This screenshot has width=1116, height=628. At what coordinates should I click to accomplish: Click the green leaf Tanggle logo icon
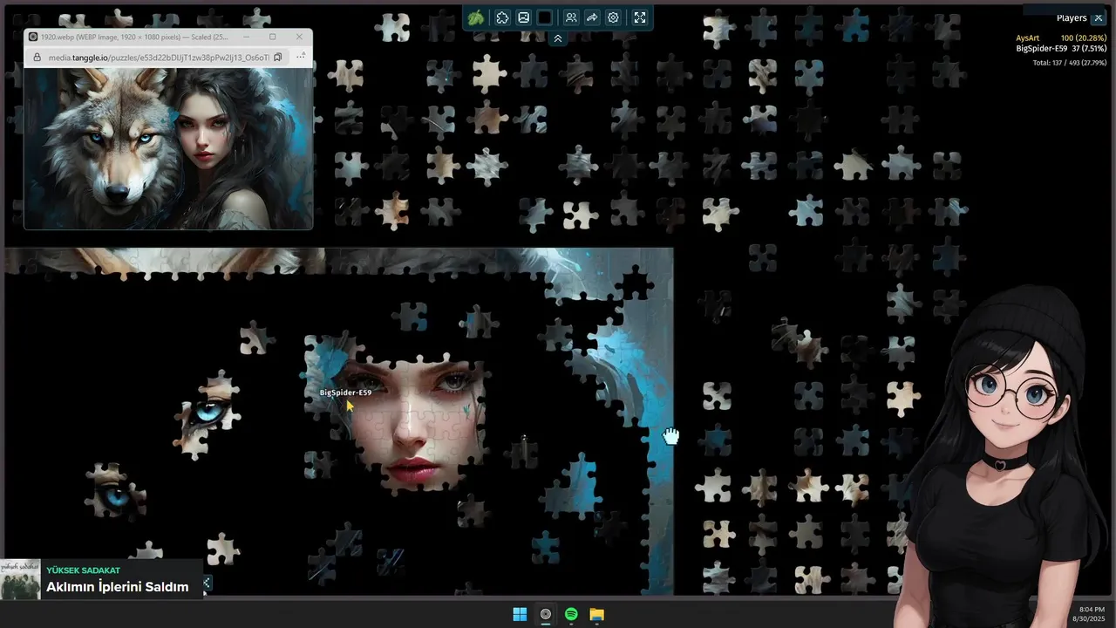tap(476, 17)
